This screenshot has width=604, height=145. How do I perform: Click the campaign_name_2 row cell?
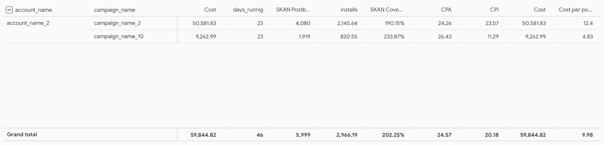tap(117, 23)
